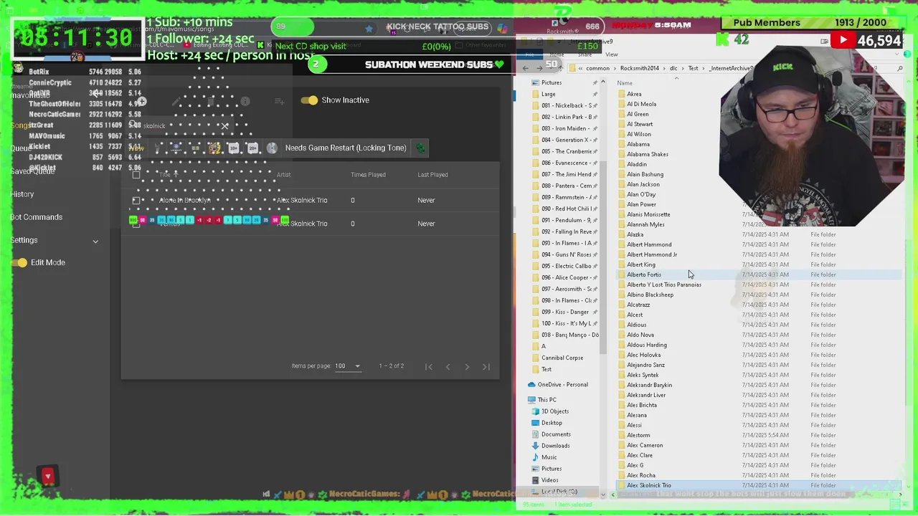918x516 pixels.
Task: Sort songs by Times Played column
Action: click(x=368, y=175)
